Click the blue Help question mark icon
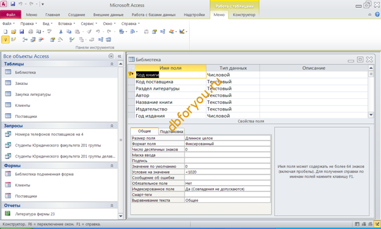The width and height of the screenshot is (381, 229). (x=377, y=15)
